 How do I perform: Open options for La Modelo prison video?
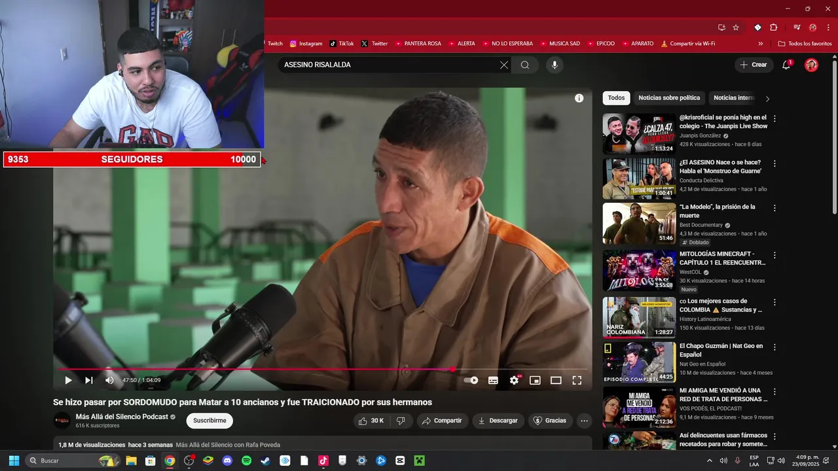(x=774, y=208)
